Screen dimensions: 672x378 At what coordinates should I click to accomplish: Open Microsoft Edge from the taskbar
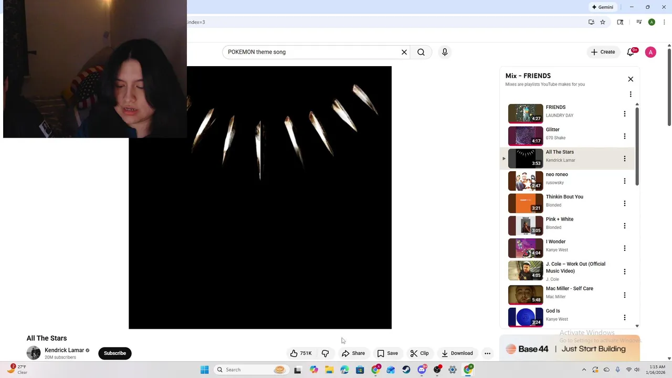click(344, 370)
